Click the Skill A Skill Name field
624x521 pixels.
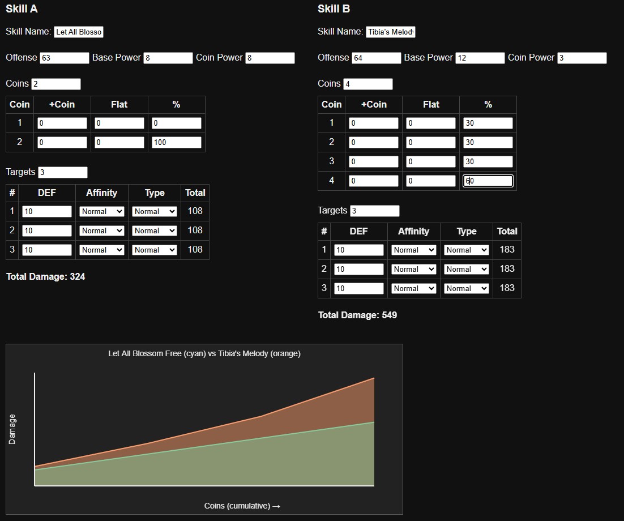tap(79, 32)
